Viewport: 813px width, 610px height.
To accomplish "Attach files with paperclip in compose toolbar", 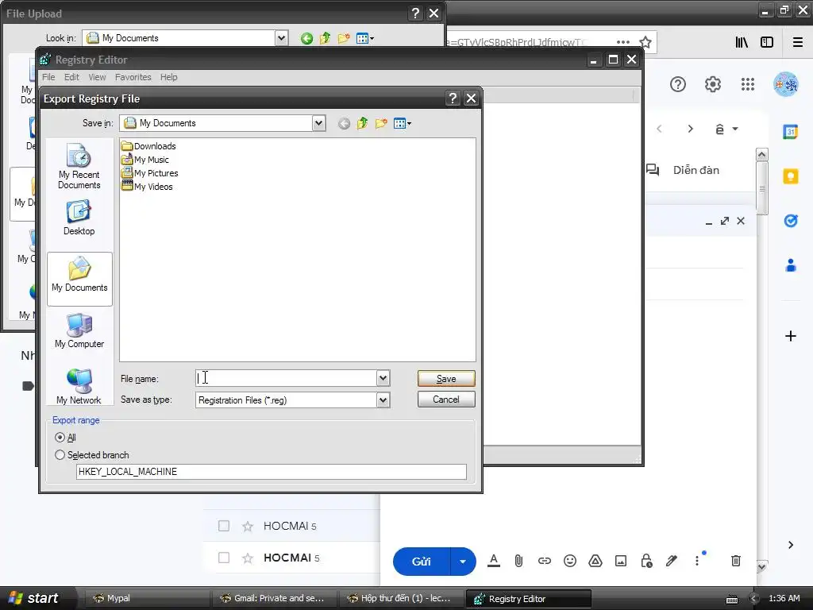I will click(518, 561).
